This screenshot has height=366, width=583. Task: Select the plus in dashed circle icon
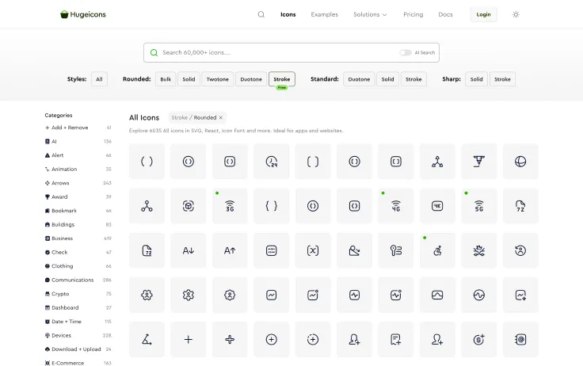[313, 339]
